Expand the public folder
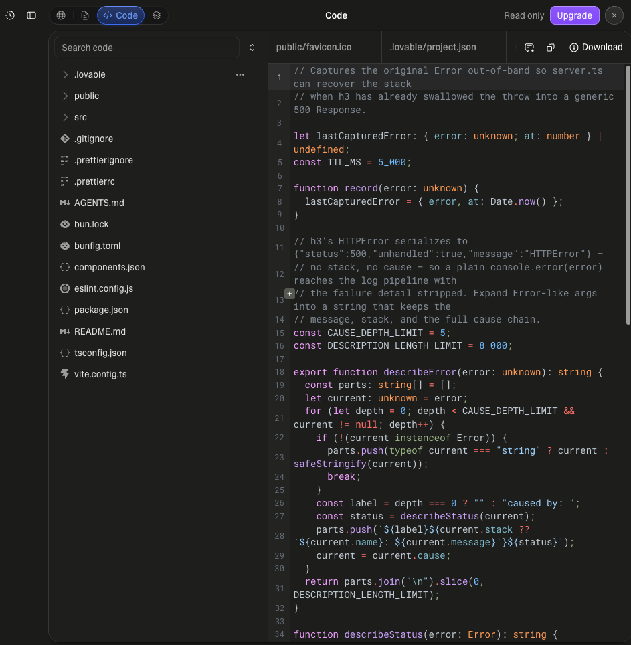The image size is (631, 645). pyautogui.click(x=65, y=96)
